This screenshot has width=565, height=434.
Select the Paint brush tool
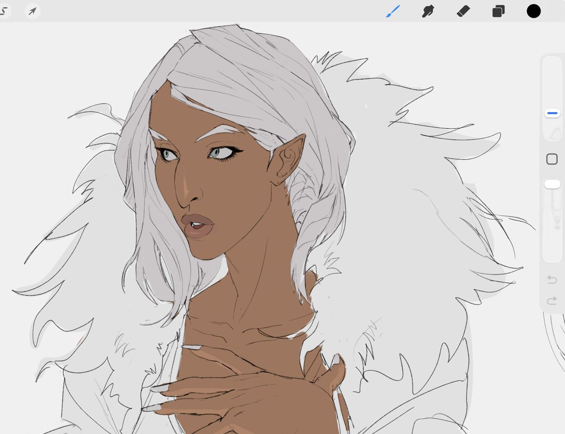click(393, 11)
